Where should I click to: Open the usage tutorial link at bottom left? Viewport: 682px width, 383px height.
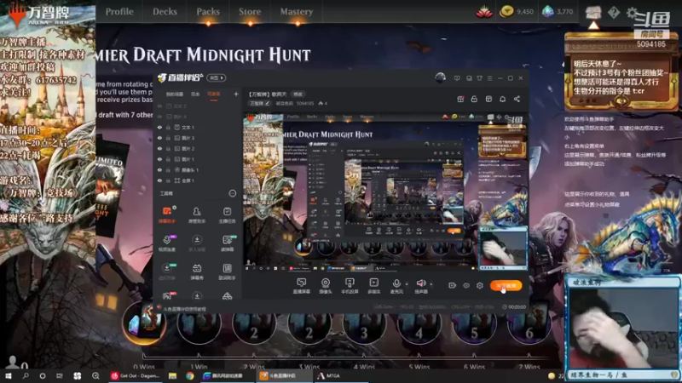coord(182,309)
